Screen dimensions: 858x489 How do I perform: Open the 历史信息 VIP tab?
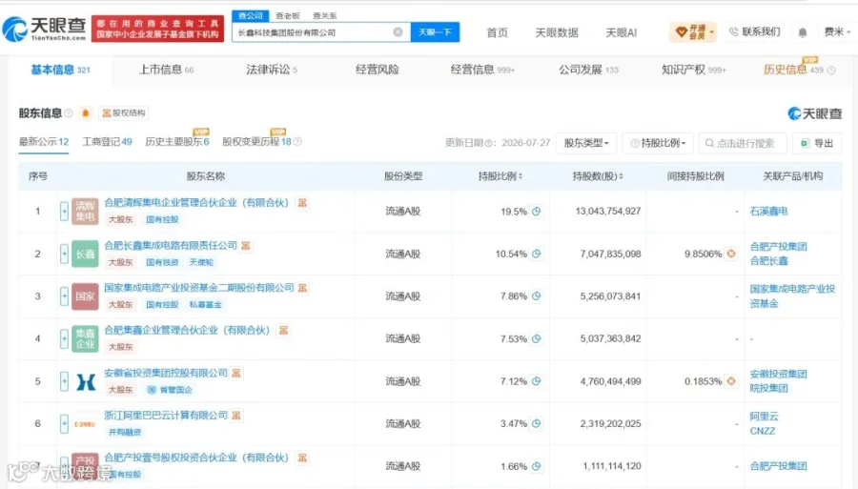pyautogui.click(x=793, y=70)
